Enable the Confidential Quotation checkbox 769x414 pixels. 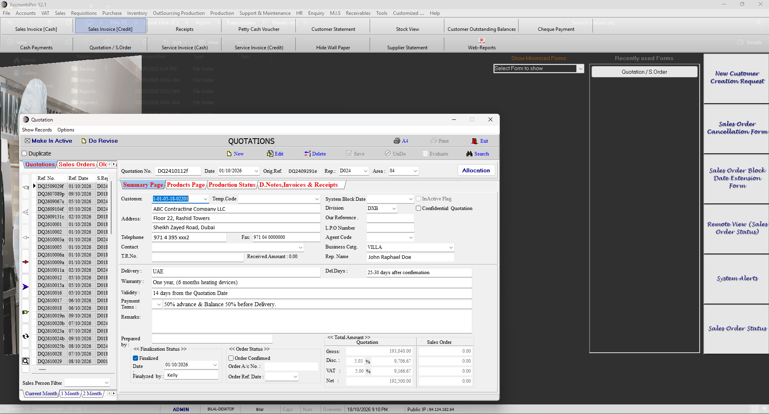[419, 208]
